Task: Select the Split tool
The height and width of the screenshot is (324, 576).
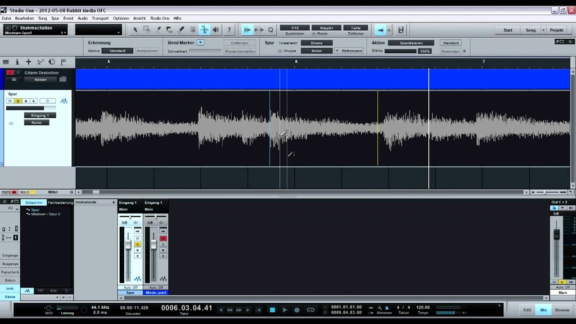Action: (x=158, y=30)
